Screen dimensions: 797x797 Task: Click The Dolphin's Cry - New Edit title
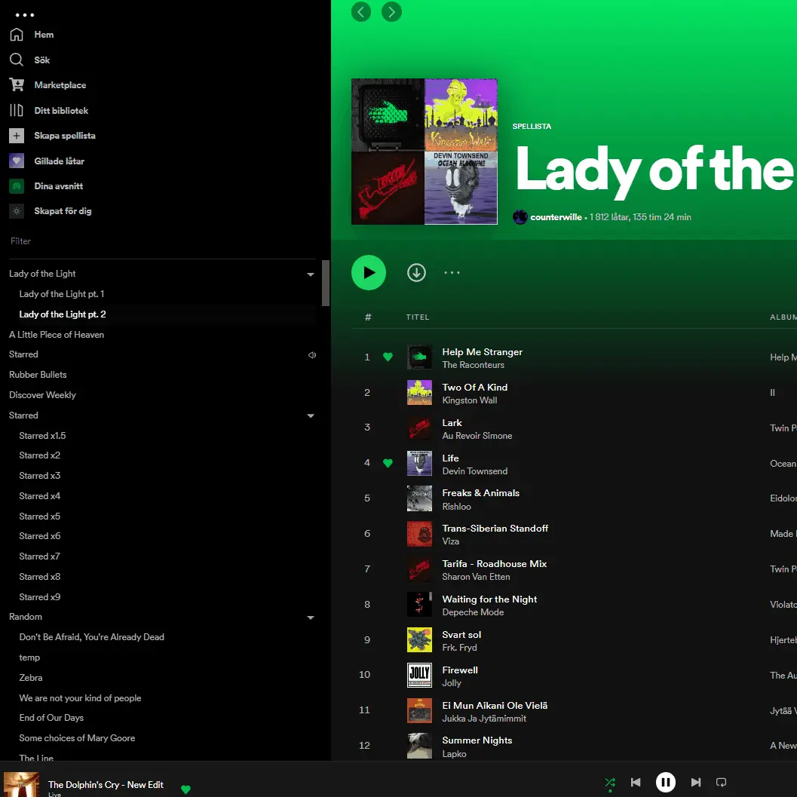[106, 785]
